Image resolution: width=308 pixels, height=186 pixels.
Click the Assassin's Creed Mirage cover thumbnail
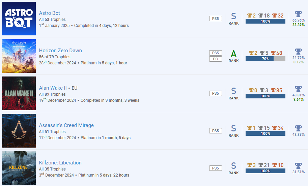(x=19, y=131)
